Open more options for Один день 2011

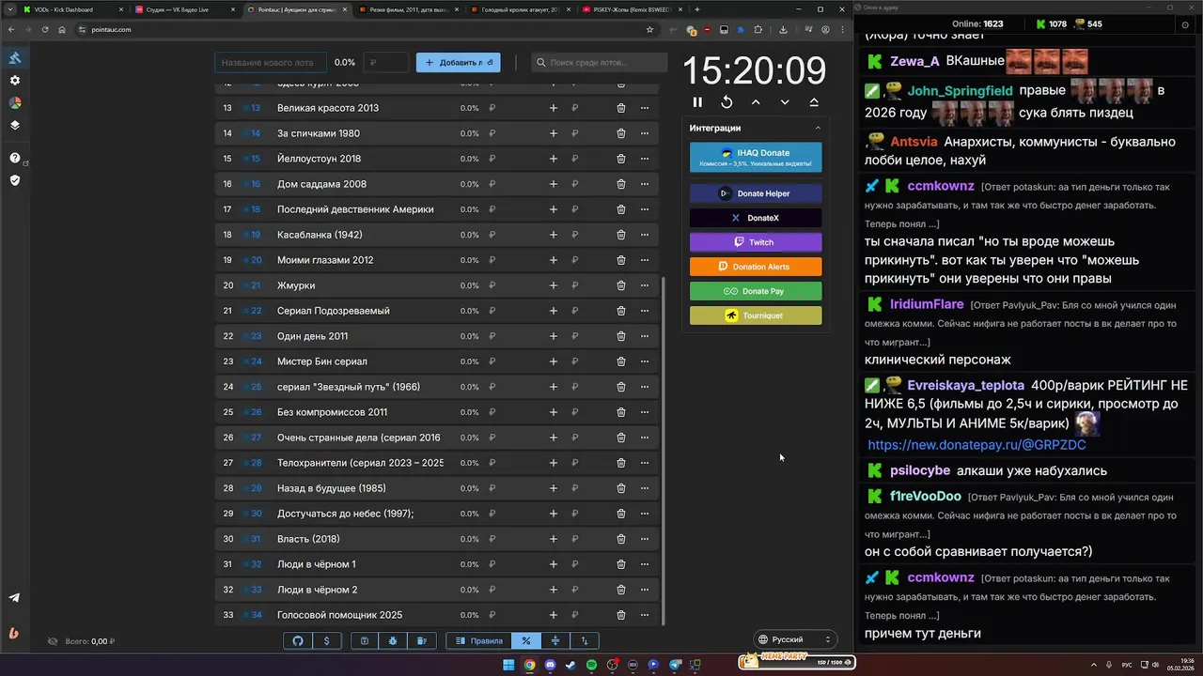(645, 336)
